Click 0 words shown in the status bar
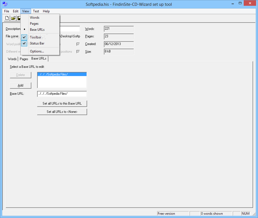Screen dimensions: 258x218 coord(216,213)
